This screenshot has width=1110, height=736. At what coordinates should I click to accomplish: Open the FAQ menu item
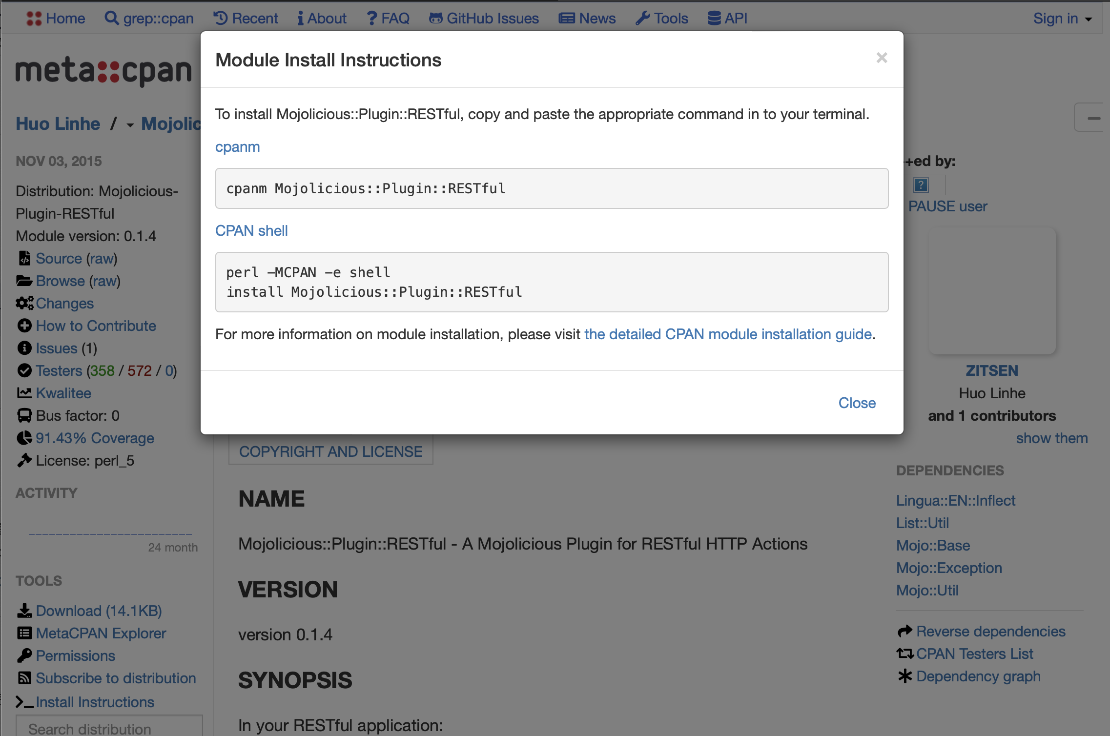tap(388, 19)
